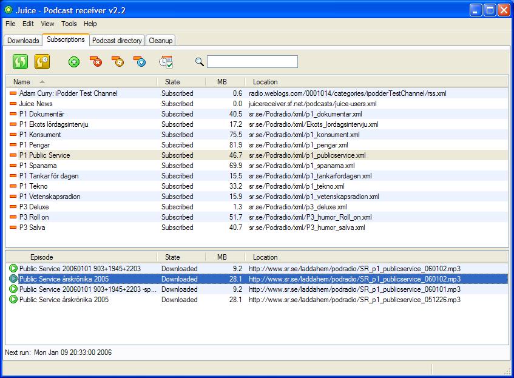Image resolution: width=514 pixels, height=378 pixels.
Task: Sort subscriptions by MB column header
Action: click(x=225, y=82)
